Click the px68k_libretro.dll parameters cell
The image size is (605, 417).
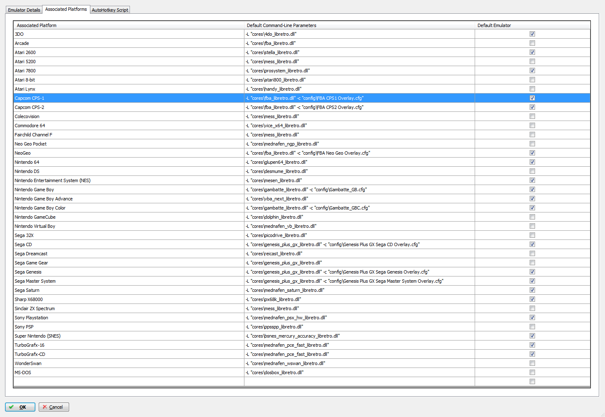(x=359, y=299)
